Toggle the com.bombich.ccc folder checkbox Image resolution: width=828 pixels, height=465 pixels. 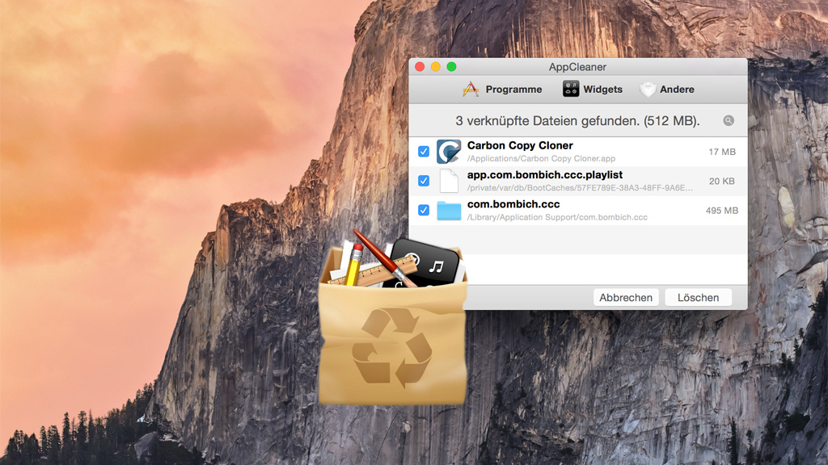pyautogui.click(x=424, y=210)
